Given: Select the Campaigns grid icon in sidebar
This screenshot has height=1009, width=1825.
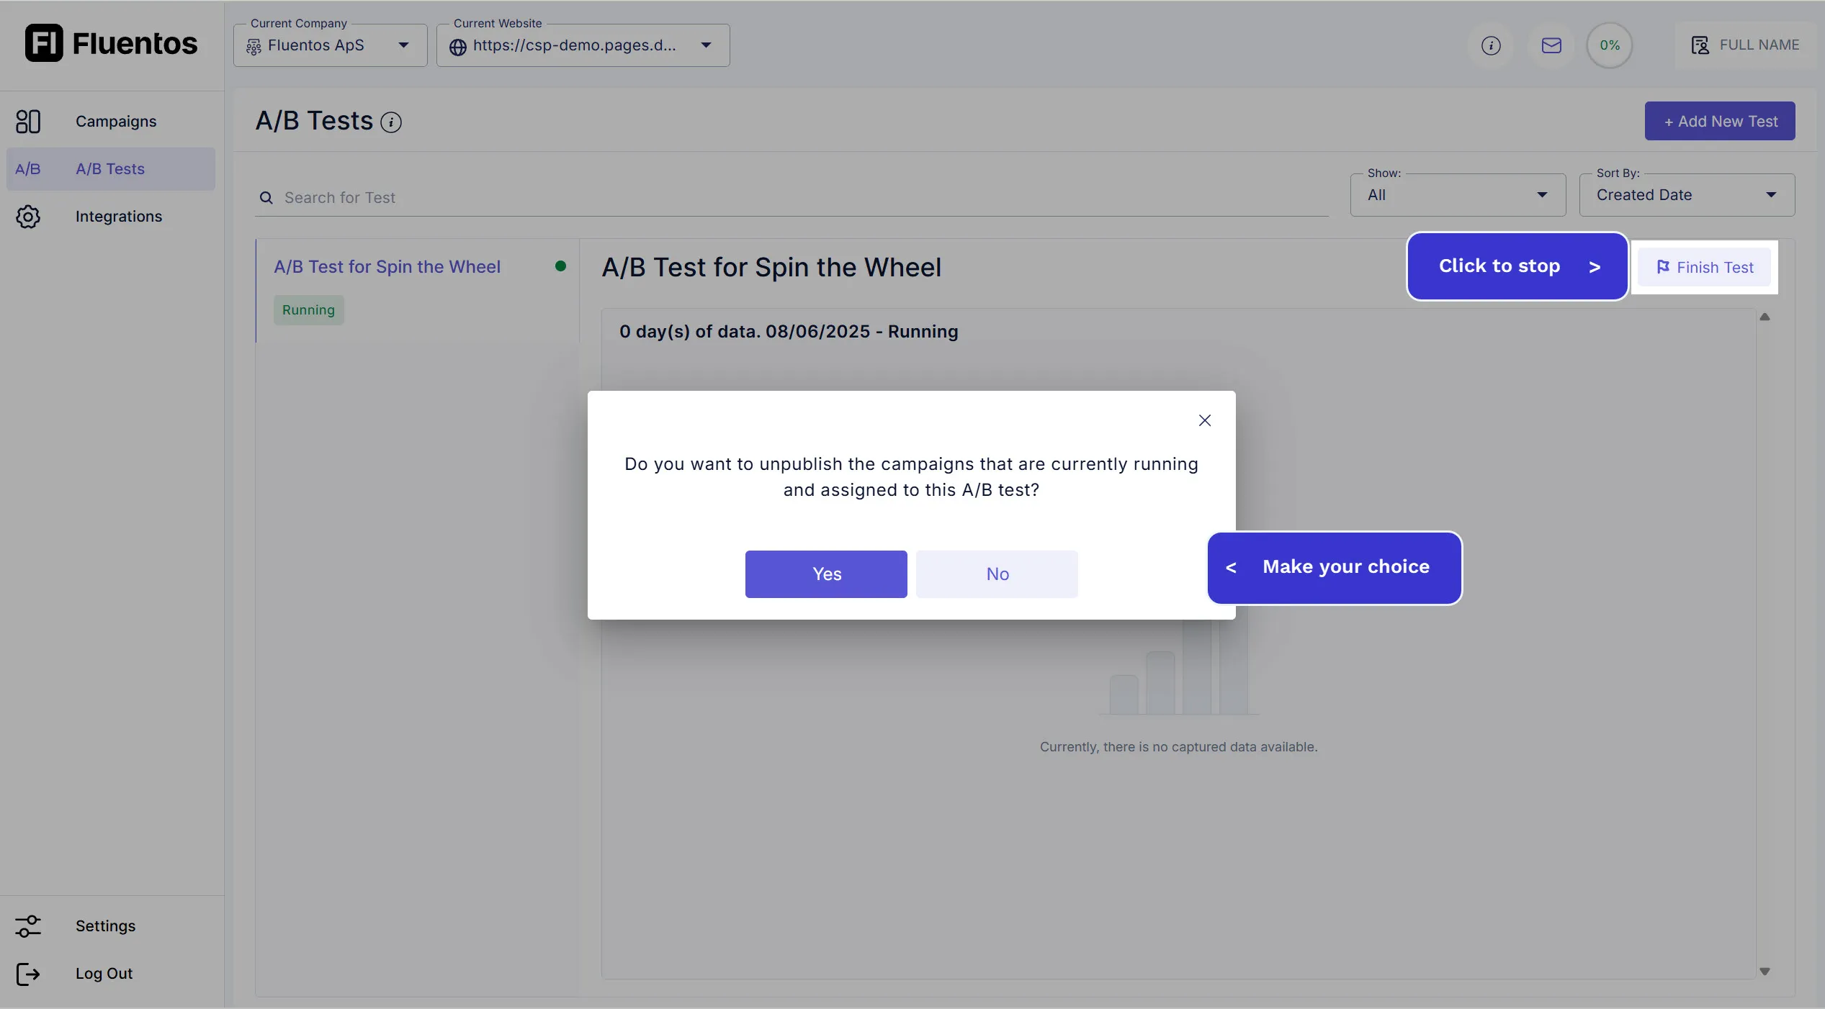Looking at the screenshot, I should [x=29, y=121].
